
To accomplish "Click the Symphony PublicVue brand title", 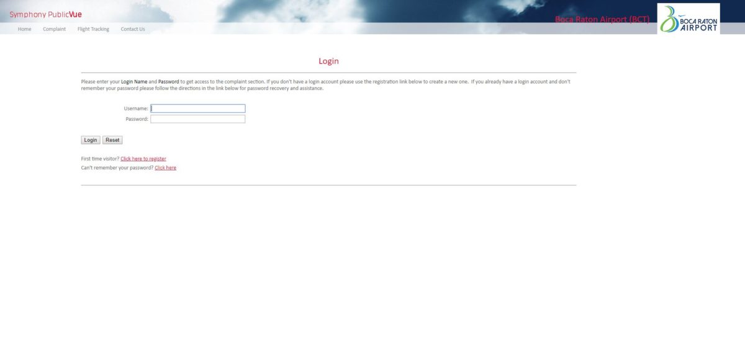I will point(45,14).
